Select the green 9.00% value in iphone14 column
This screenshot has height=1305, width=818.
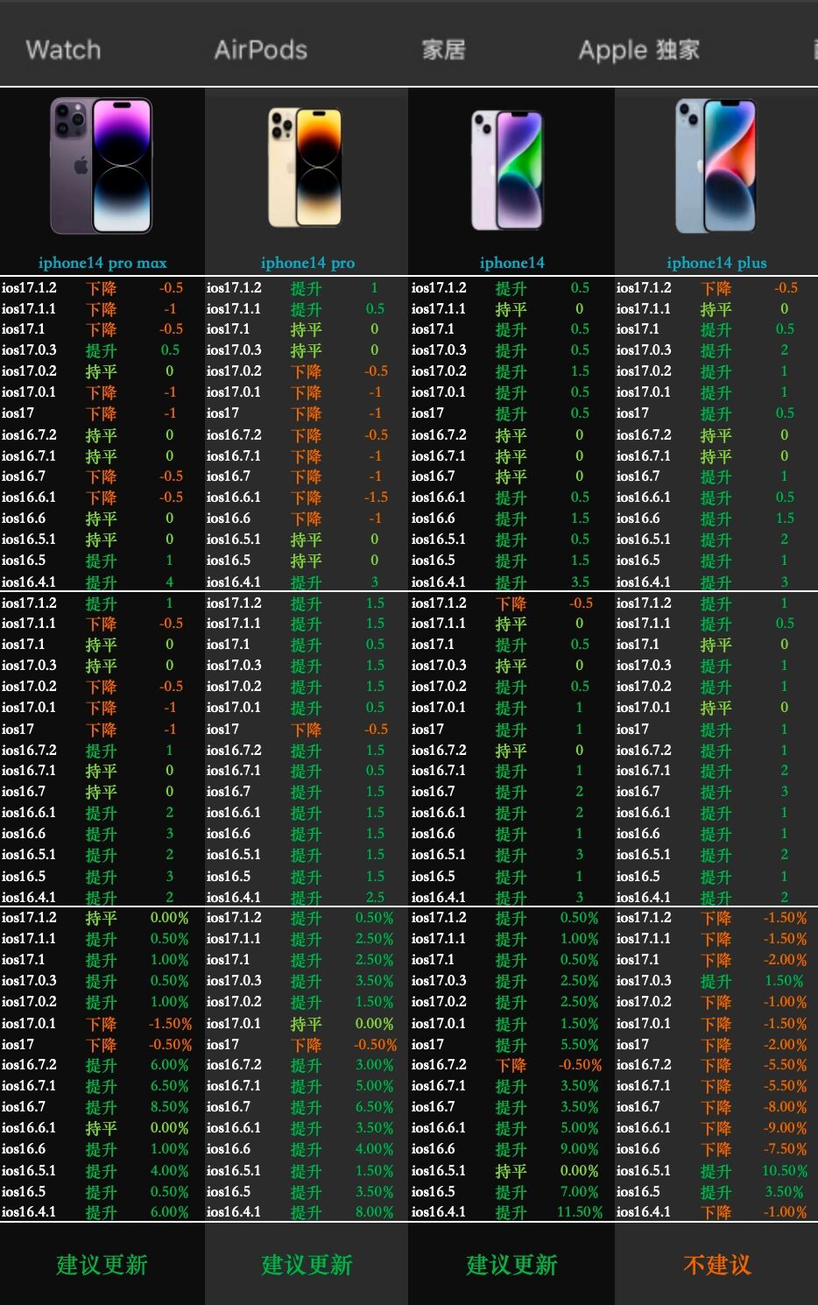[580, 1149]
